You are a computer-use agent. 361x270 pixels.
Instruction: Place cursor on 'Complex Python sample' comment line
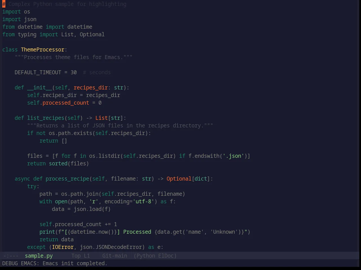[64, 4]
